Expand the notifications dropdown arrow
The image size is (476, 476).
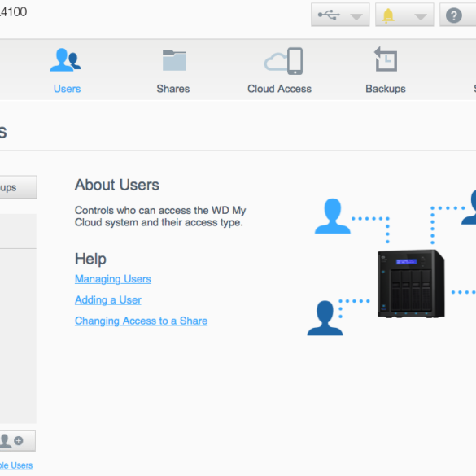[421, 16]
